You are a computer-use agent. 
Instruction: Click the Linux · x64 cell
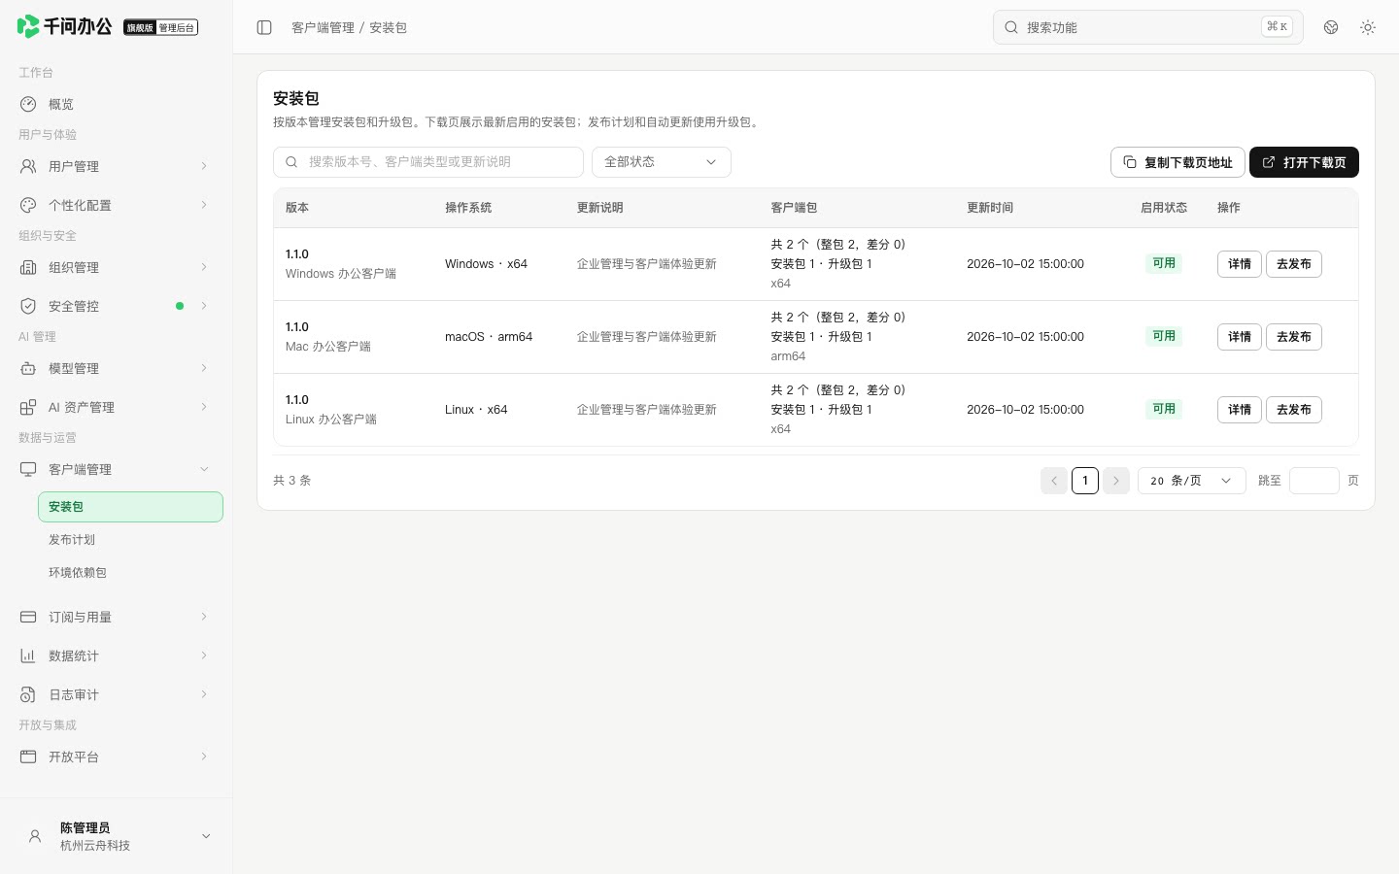[x=476, y=410]
